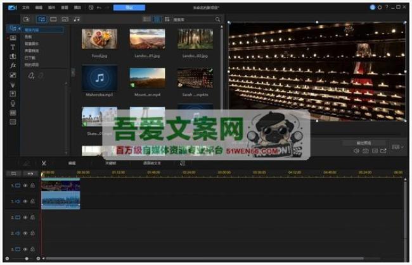
Task: Select the Mahoroba.mp3 audio thumbnail
Action: coord(100,78)
